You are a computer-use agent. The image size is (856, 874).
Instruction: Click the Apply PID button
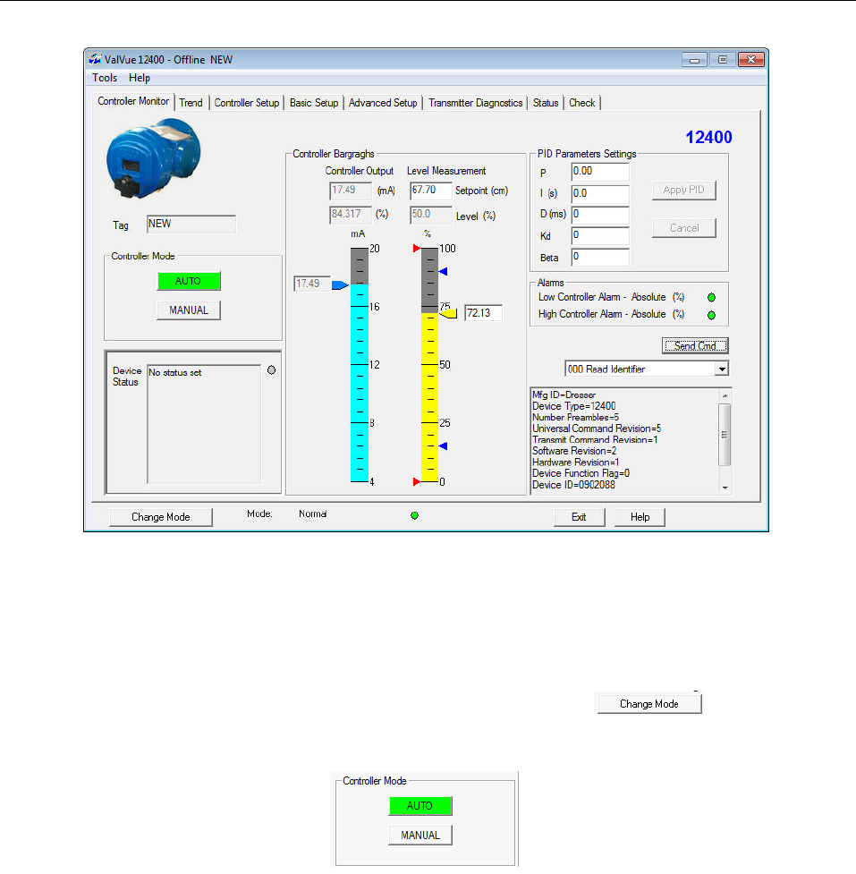coord(683,190)
